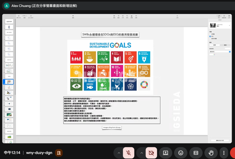Click the edit slide layout button at inspector bottom

(x=220, y=141)
